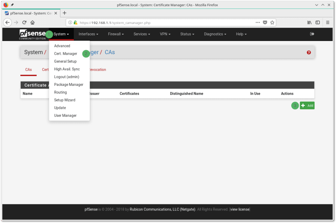Open User Manager from menu

(69, 115)
